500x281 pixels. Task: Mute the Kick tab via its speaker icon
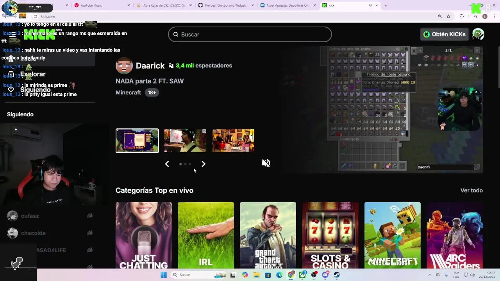tap(370, 5)
